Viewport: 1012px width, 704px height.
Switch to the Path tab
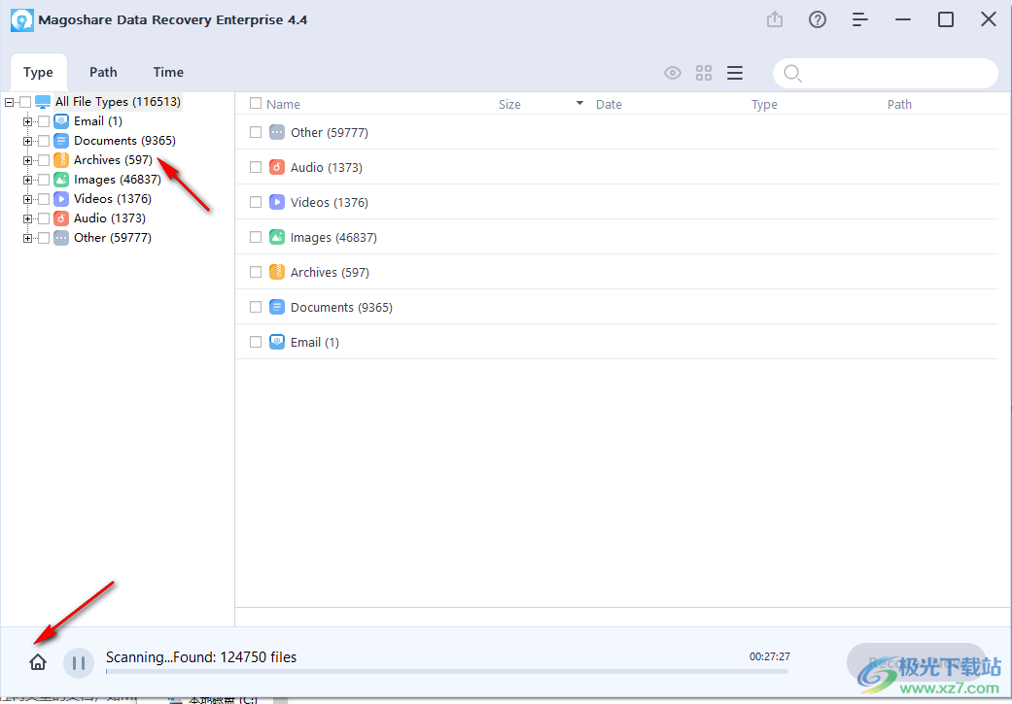pos(103,72)
